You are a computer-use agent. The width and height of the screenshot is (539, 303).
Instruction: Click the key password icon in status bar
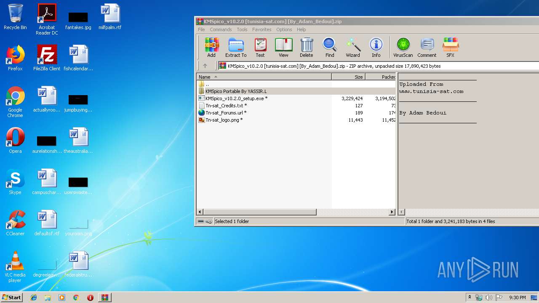tap(209, 221)
